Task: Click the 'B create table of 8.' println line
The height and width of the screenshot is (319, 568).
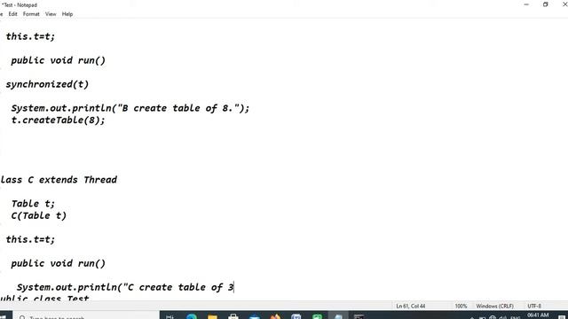Action: point(130,108)
